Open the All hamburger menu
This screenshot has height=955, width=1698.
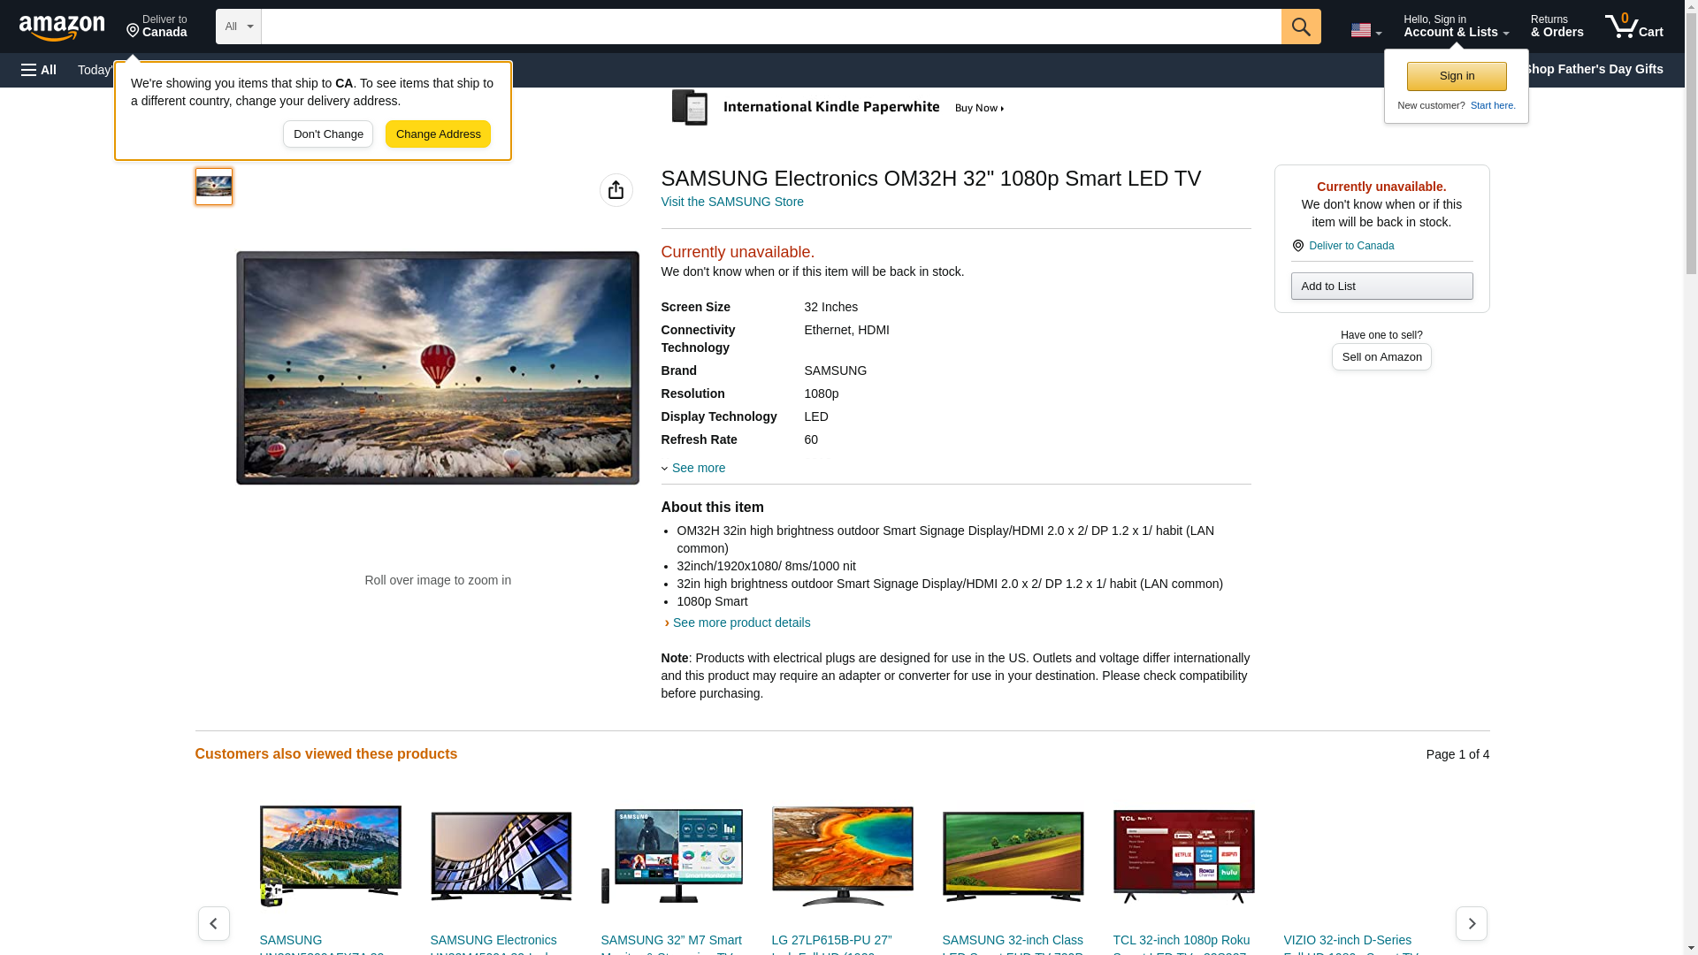39,70
